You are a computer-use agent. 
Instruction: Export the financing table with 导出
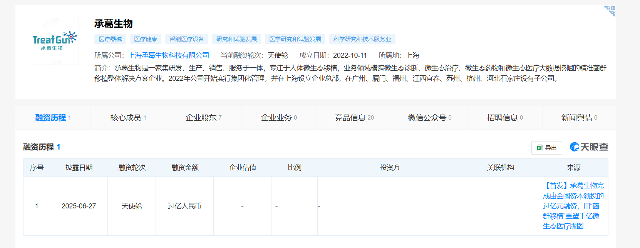pos(547,148)
